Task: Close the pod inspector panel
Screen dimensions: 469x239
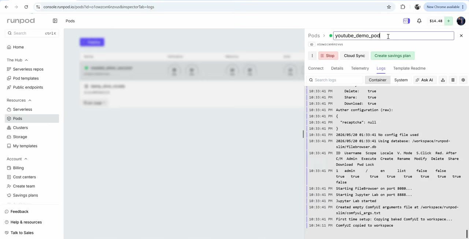Action: (461, 35)
